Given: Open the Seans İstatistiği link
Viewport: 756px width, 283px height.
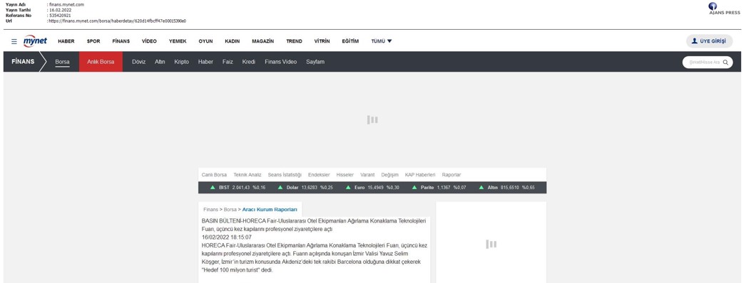Looking at the screenshot, I should (285, 175).
